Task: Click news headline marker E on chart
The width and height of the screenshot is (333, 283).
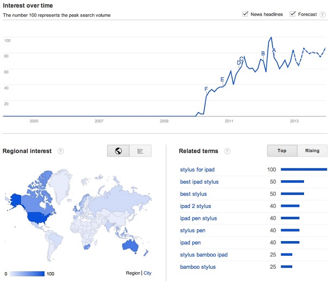Action: 222,79
